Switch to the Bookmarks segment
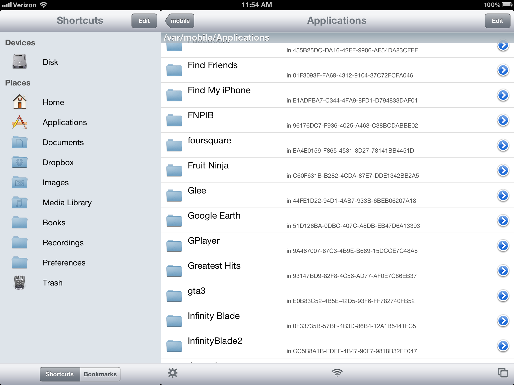 click(x=100, y=374)
